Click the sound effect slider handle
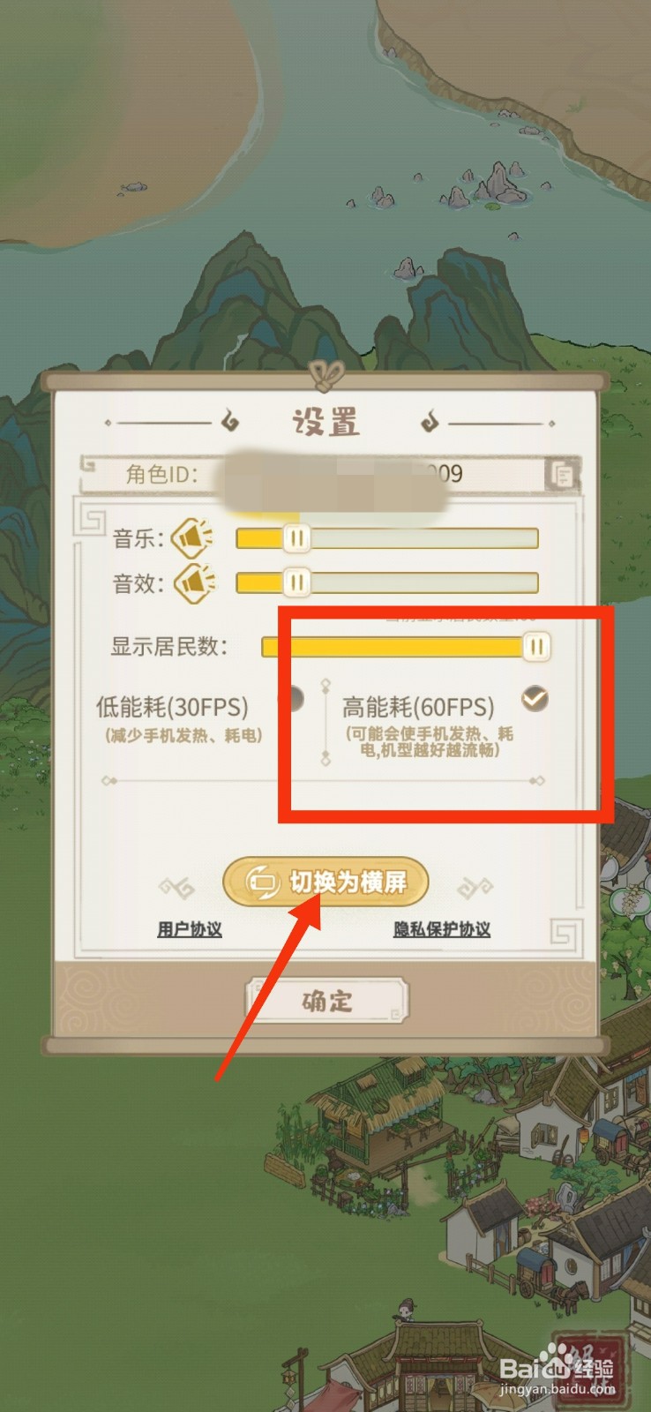Screen dimensions: 651x1412 (x=297, y=582)
